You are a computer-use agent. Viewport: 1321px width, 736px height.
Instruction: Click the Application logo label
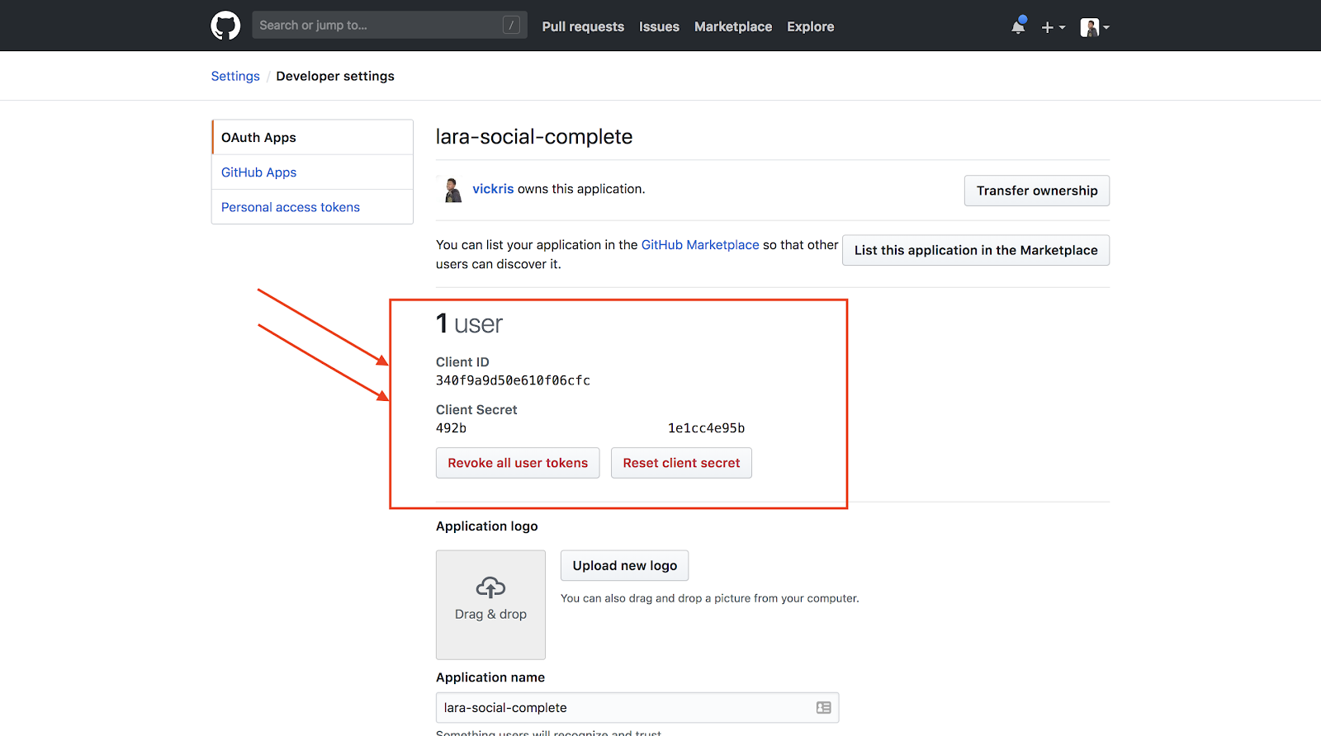click(487, 526)
